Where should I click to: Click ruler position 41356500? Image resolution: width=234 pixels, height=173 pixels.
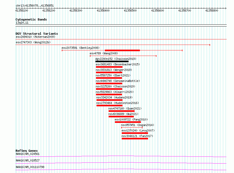pyautogui.click(x=130, y=11)
